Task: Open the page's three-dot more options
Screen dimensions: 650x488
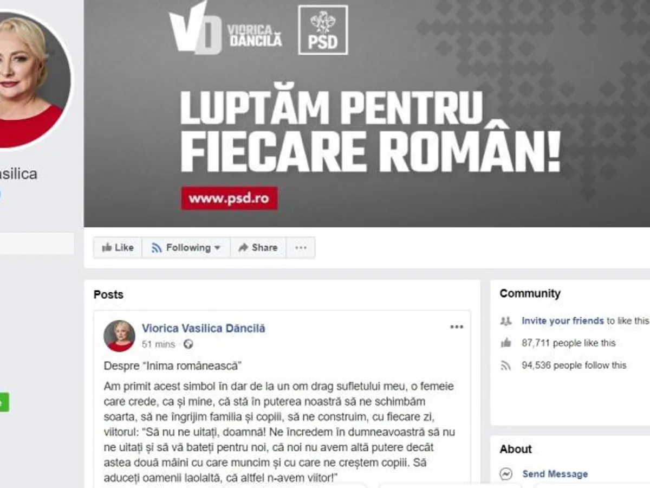Action: pyautogui.click(x=301, y=248)
